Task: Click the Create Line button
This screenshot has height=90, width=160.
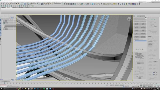Action: pyautogui.click(x=150, y=42)
